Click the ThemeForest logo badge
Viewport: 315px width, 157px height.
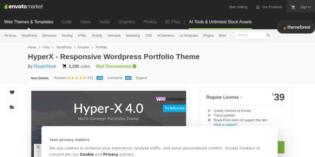click(x=296, y=27)
